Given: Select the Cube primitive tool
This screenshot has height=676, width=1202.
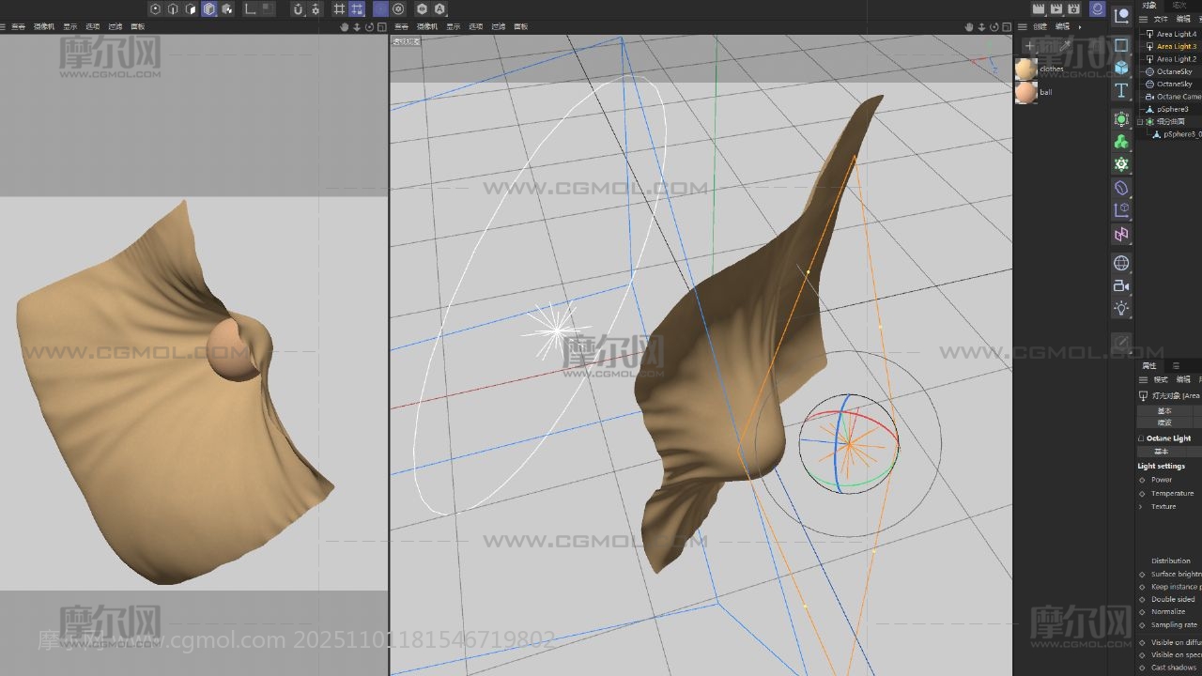Looking at the screenshot, I should click(x=1121, y=68).
